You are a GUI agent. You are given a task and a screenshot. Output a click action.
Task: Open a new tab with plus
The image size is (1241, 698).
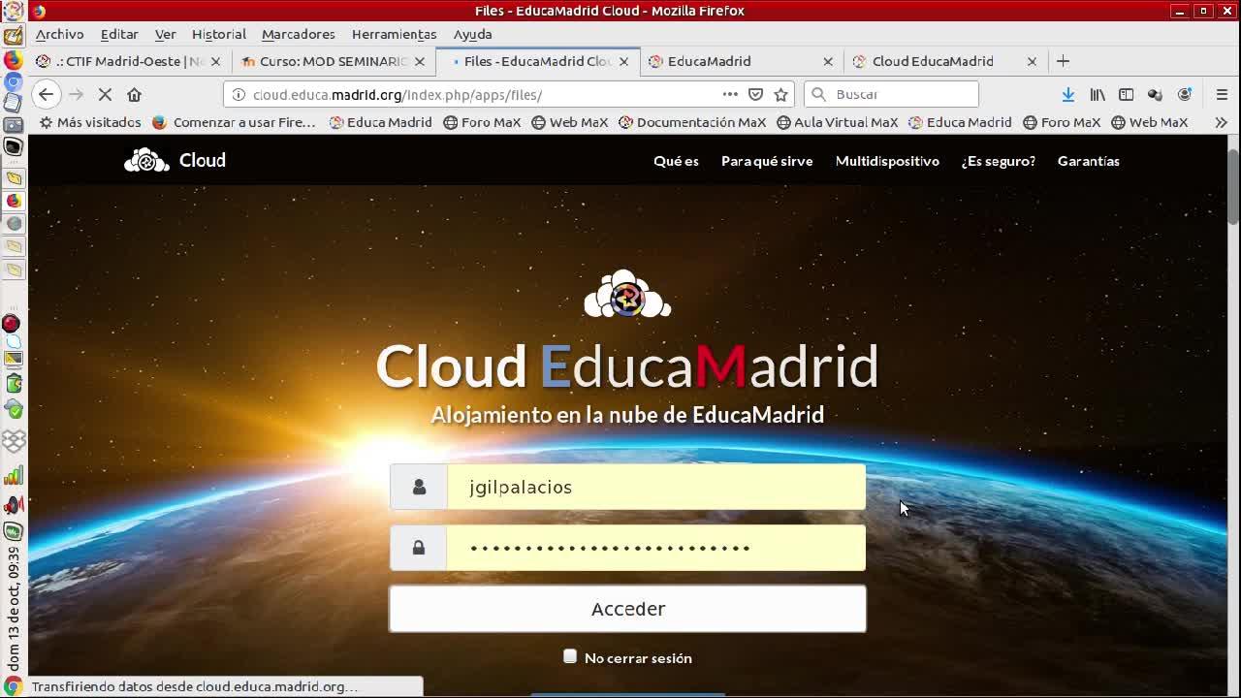pos(1063,61)
